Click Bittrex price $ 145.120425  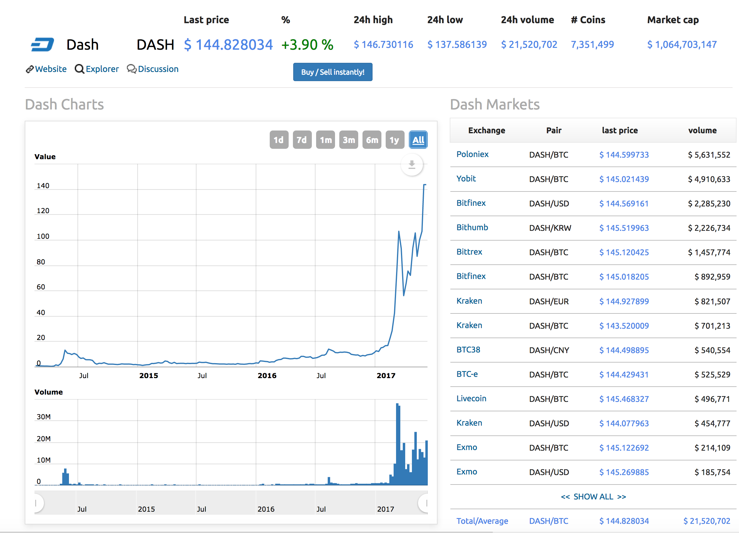[x=624, y=252]
